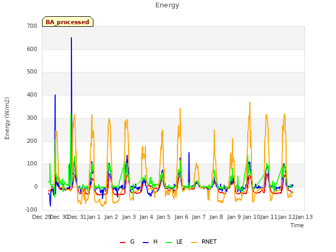Click the Jan 6 x-axis tick label
This screenshot has width=336, height=252.
(x=182, y=217)
